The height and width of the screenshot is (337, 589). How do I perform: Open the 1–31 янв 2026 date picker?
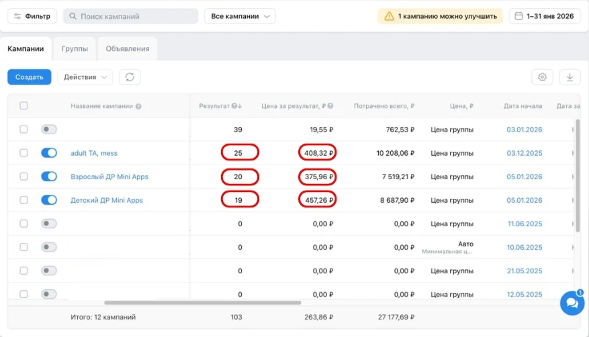coord(545,16)
